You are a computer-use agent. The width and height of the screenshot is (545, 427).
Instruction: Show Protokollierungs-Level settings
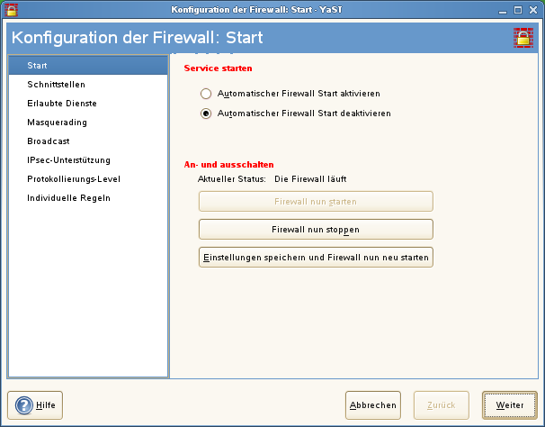[x=74, y=179]
